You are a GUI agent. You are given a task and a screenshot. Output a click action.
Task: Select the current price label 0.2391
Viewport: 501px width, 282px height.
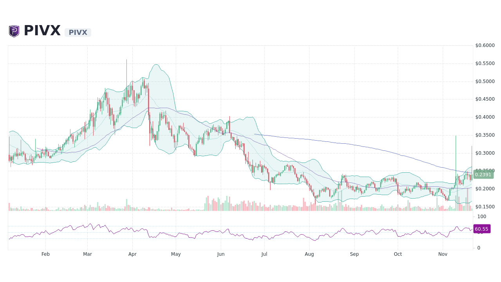pyautogui.click(x=483, y=174)
